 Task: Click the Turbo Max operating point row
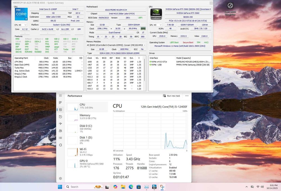[x=48, y=68]
